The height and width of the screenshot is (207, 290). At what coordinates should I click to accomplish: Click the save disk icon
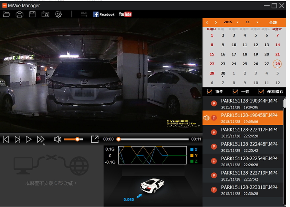coord(32,14)
